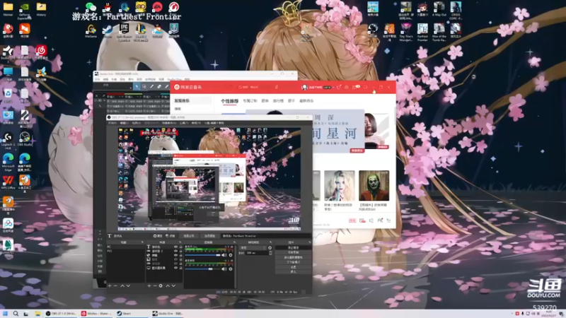Open the messages mail icon in NetEase Music
Screen dimensions: 566x318
[x=355, y=87]
